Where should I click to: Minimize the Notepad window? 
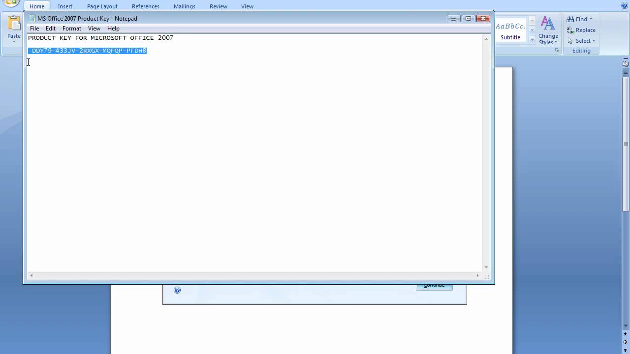[453, 19]
